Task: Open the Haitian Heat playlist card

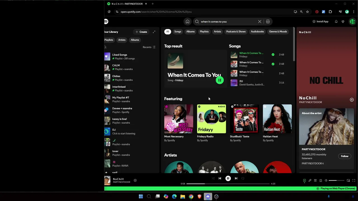Action: point(277,123)
